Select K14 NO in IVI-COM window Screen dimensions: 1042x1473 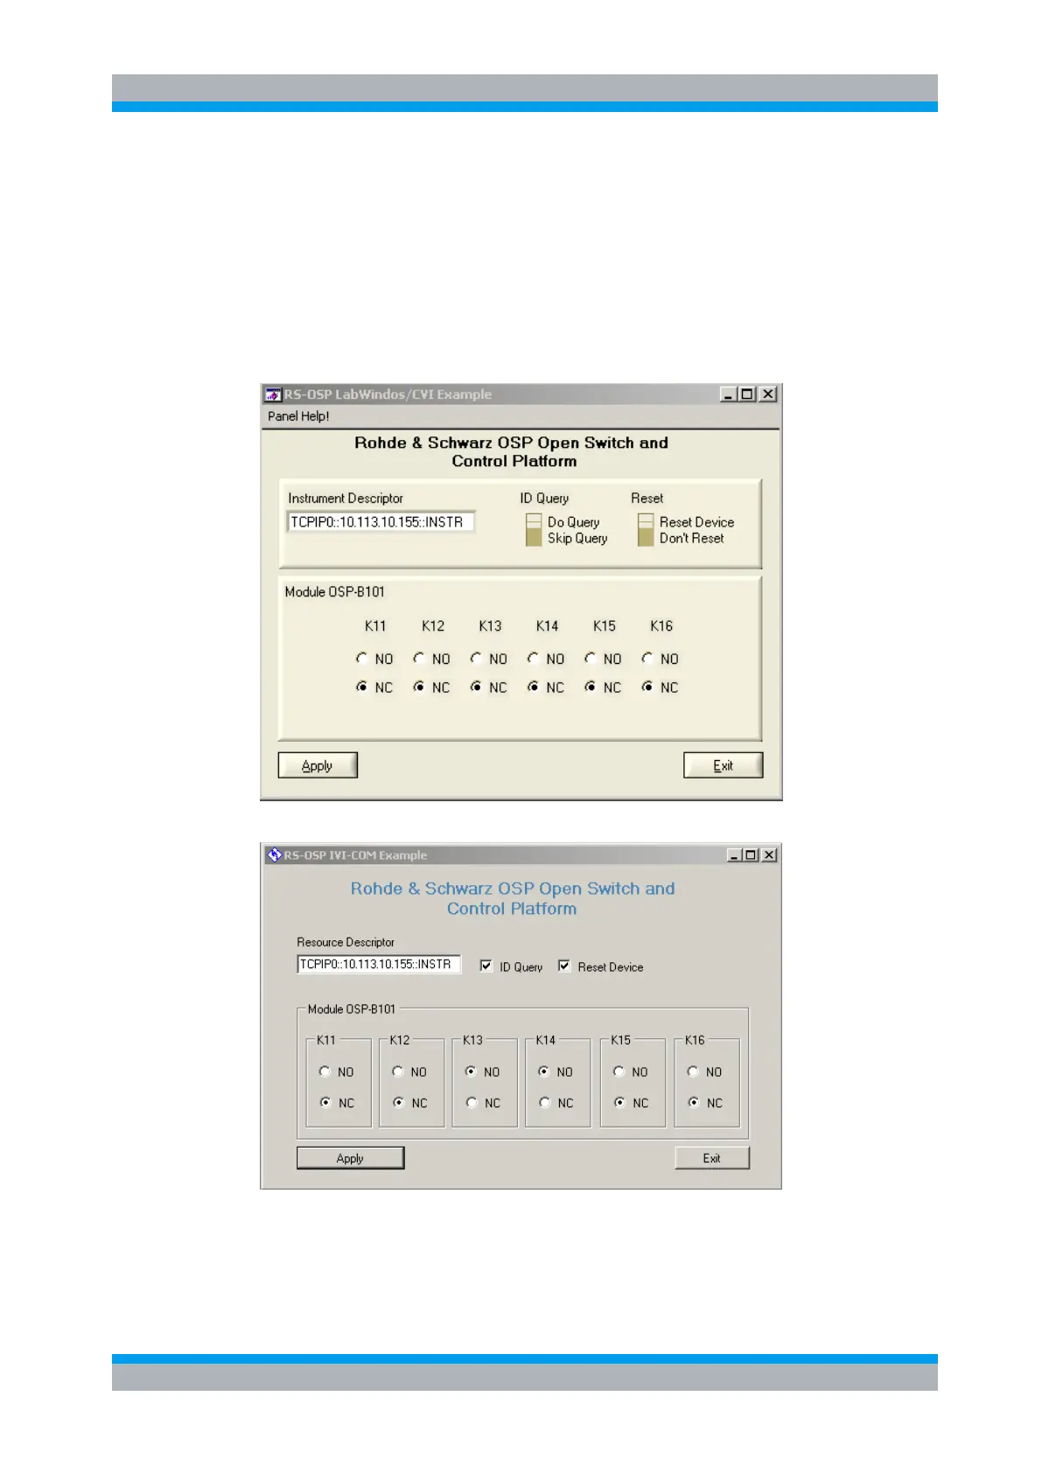pos(544,1072)
